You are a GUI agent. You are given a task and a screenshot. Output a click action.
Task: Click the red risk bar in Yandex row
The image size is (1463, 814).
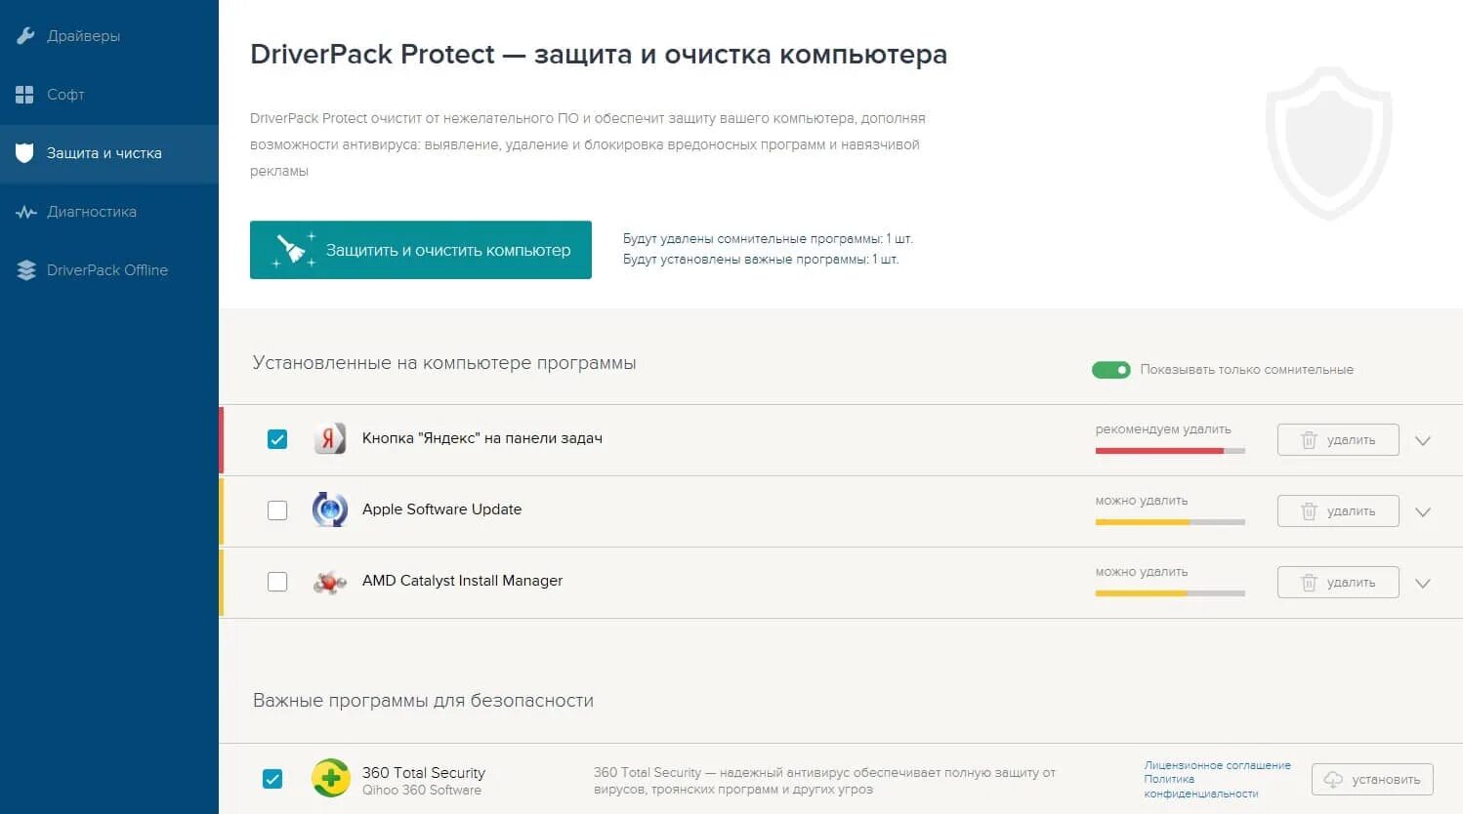[1170, 451]
